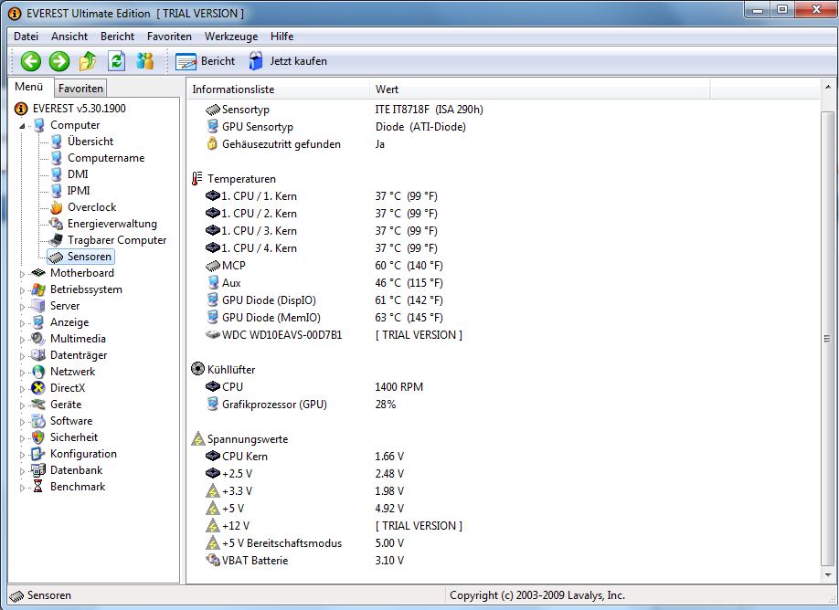Click the Jetzt kaufen shopping bag icon
839x610 pixels.
[256, 61]
